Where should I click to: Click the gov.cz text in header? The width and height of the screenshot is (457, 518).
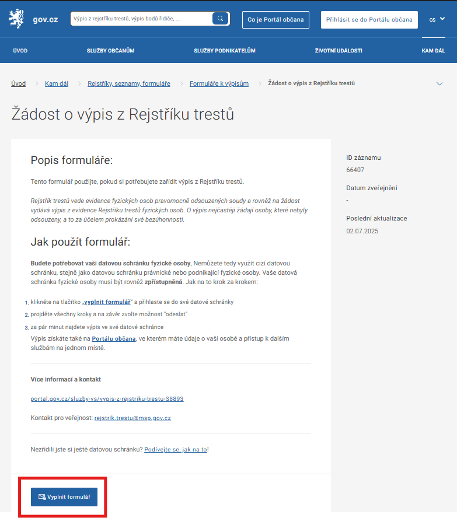(46, 19)
